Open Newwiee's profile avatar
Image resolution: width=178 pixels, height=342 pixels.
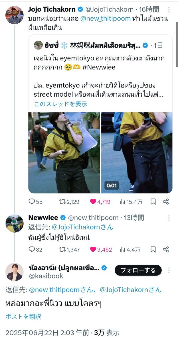click(14, 223)
